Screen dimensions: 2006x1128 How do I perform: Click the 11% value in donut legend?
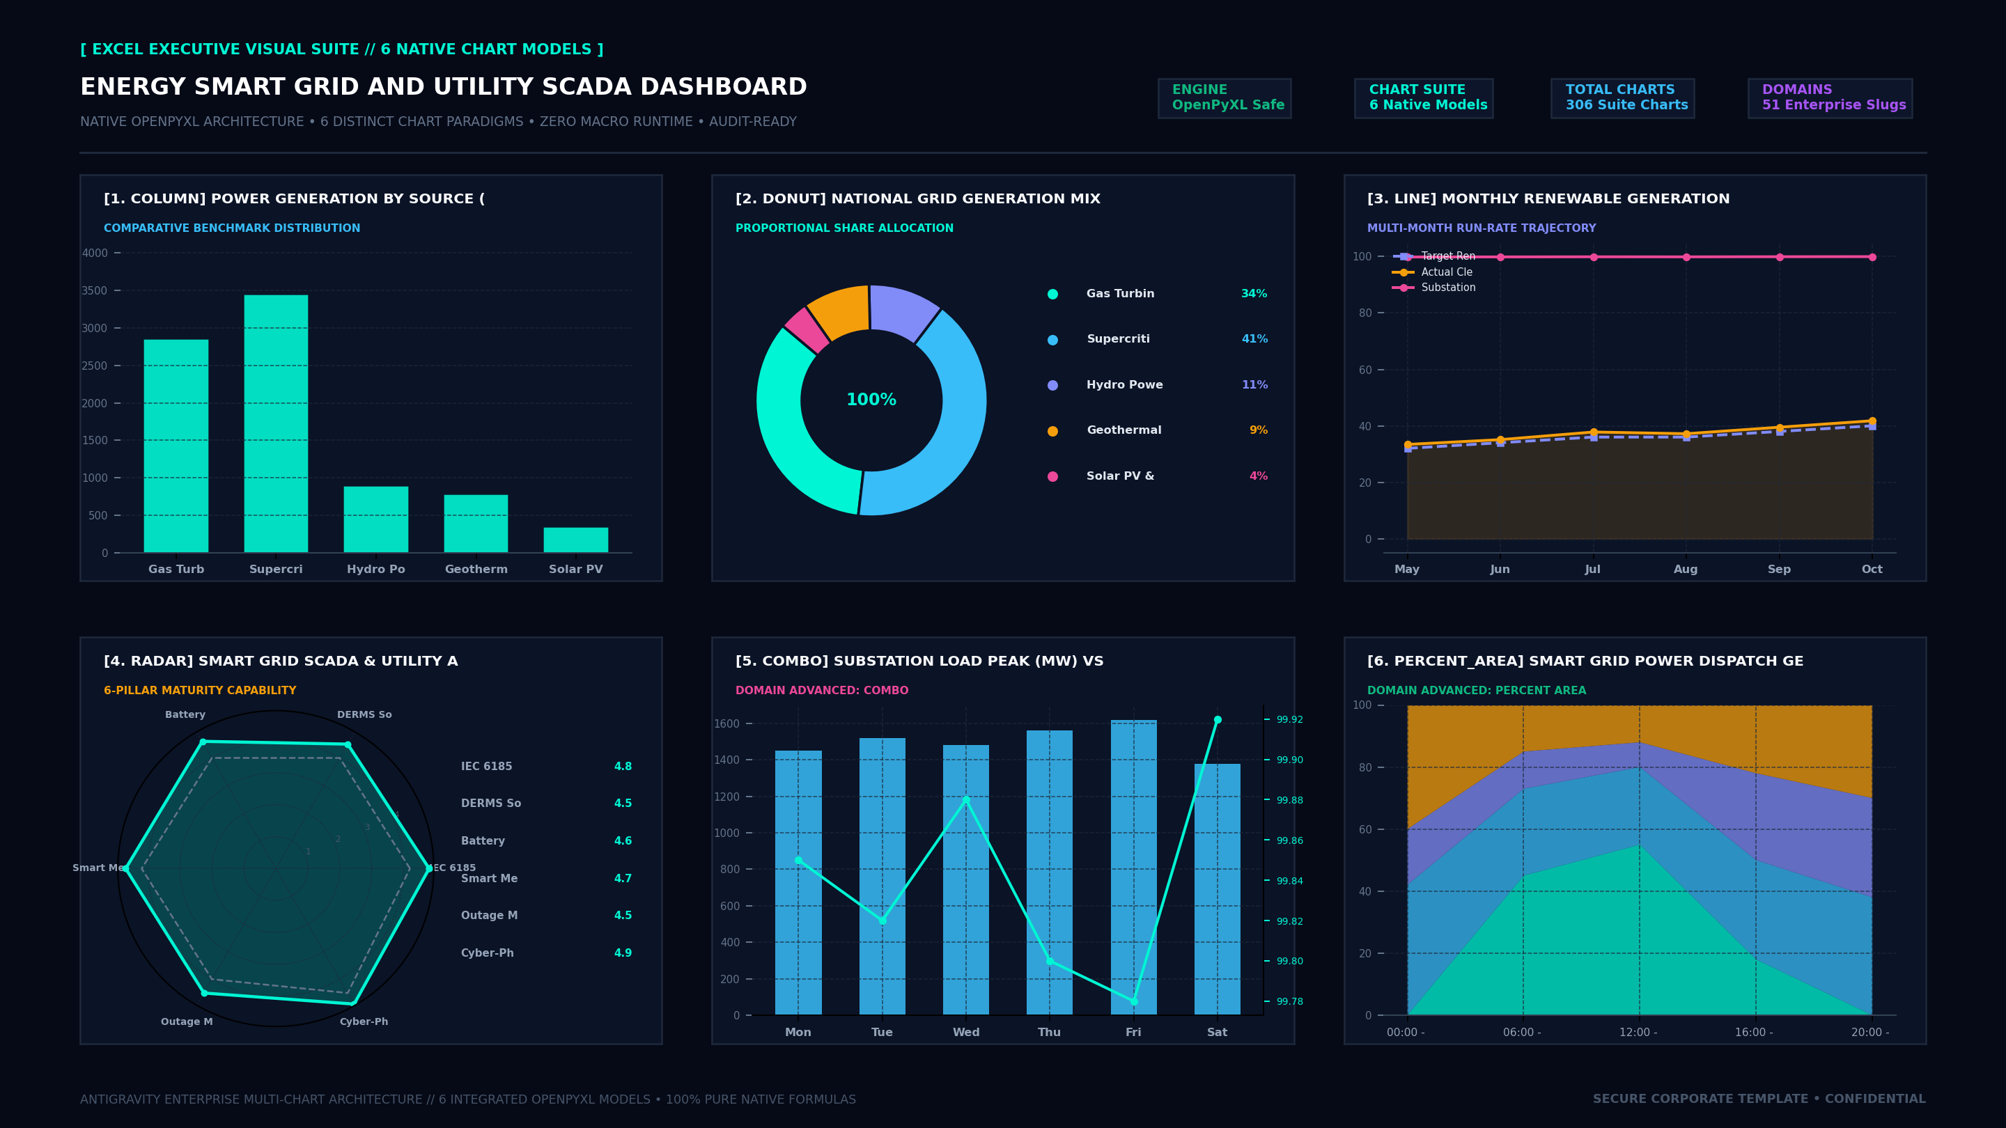[x=1254, y=384]
